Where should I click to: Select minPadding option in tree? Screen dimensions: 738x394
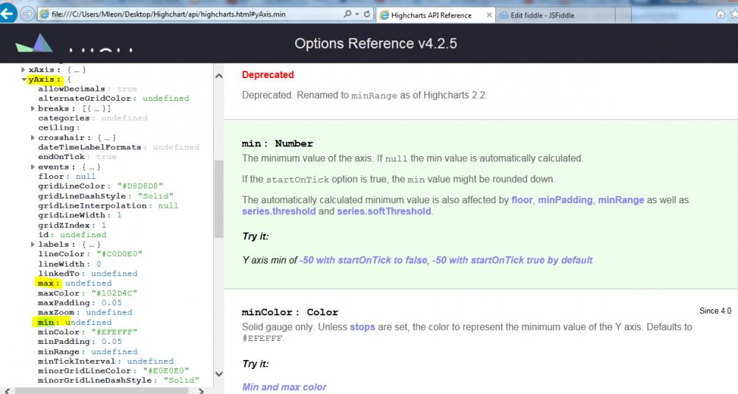coord(63,342)
